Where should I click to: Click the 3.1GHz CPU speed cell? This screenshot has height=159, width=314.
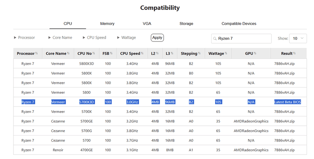coord(132,150)
